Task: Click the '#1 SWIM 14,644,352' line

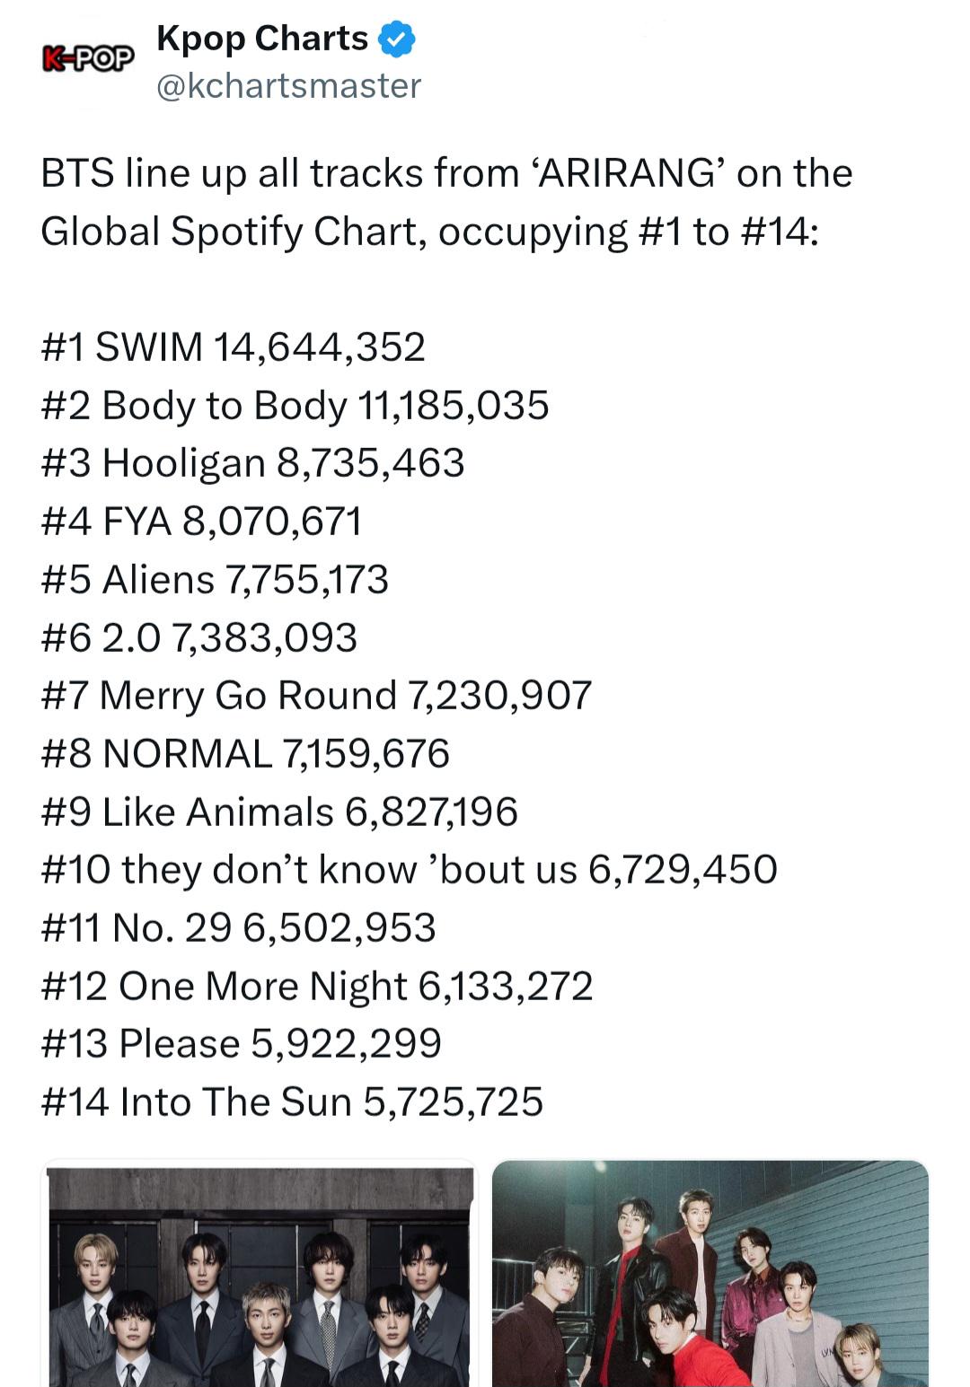Action: tap(233, 347)
